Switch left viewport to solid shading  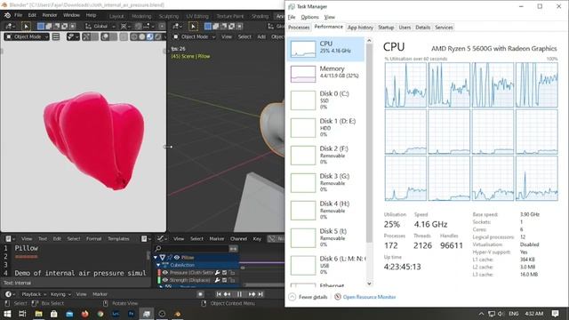coord(142,36)
